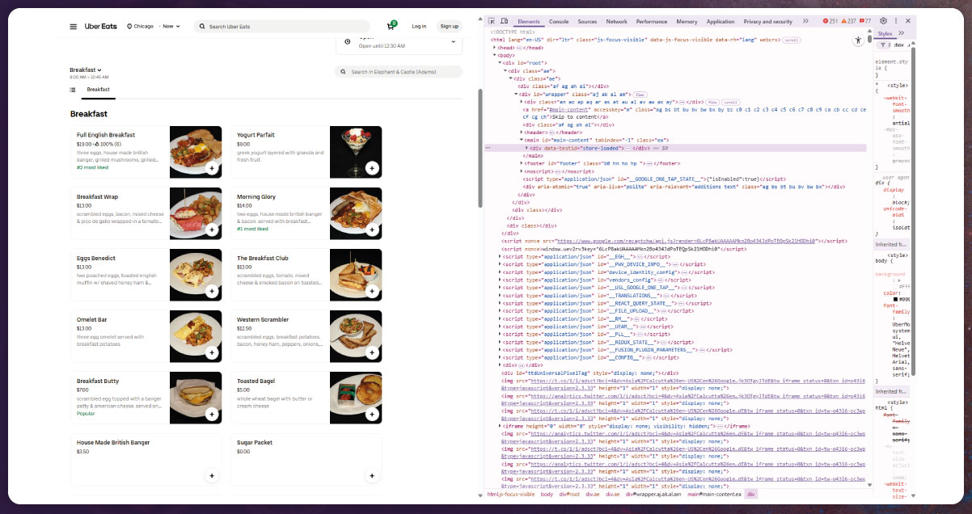Screen dimensions: 972x514
Task: Click the filter icon in Styles pane
Action: 884,44
